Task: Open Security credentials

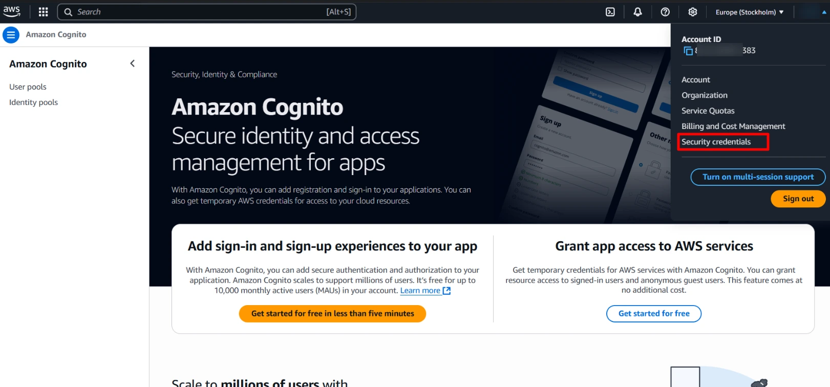Action: click(x=716, y=142)
